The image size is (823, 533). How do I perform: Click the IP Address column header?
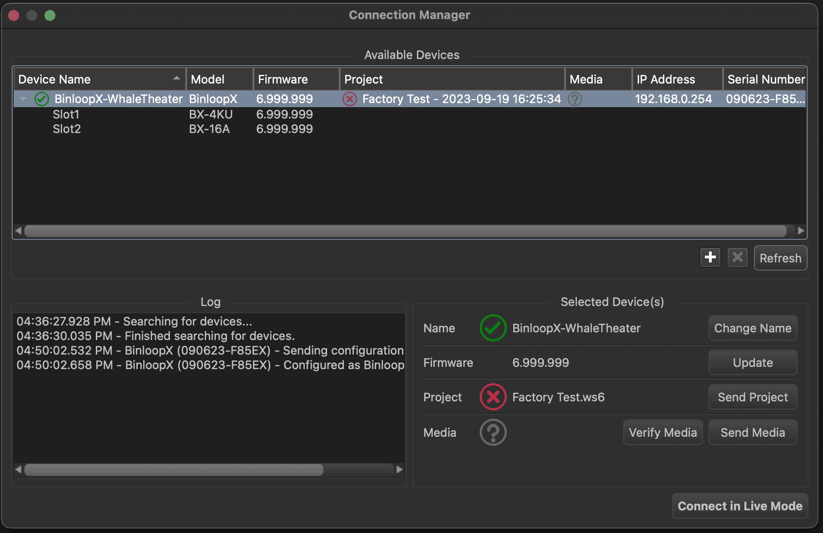click(x=677, y=79)
